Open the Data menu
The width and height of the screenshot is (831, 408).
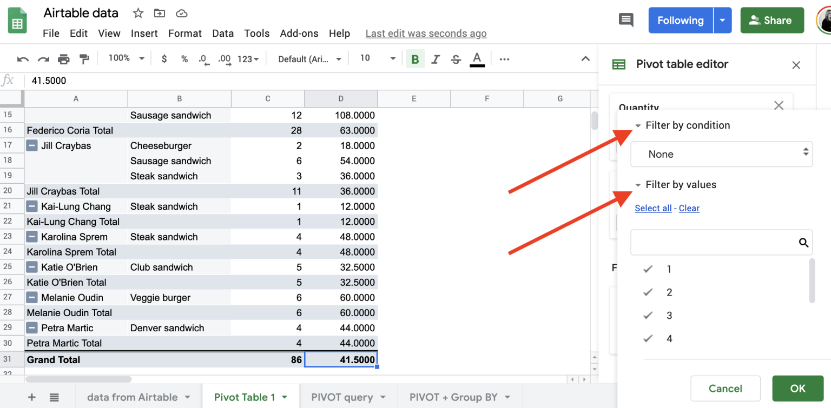223,33
